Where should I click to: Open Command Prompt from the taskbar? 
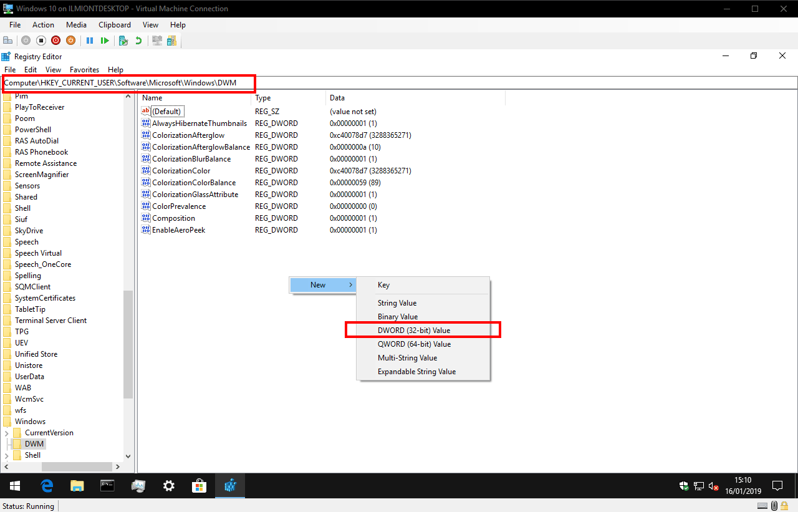click(107, 486)
